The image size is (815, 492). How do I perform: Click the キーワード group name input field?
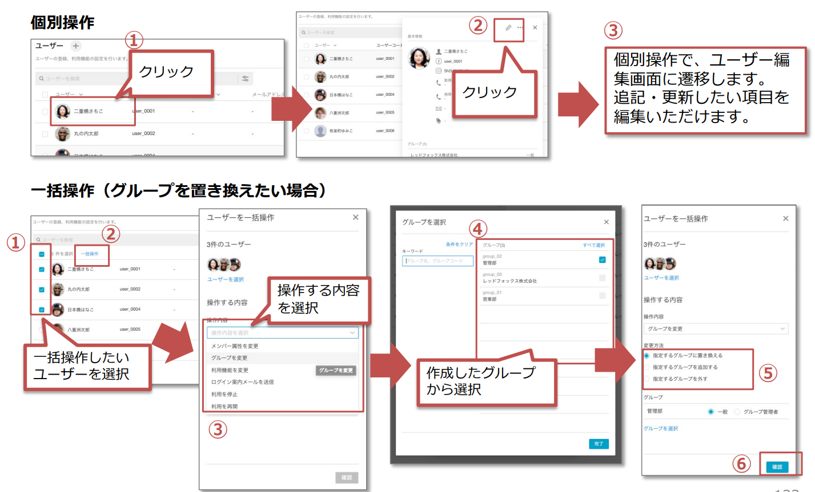click(437, 261)
